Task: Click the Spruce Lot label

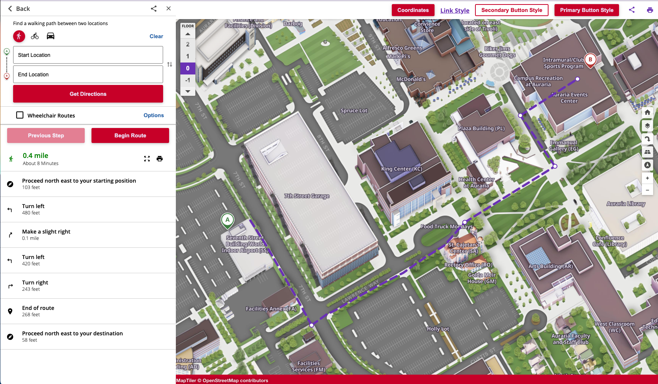Action: 354,110
